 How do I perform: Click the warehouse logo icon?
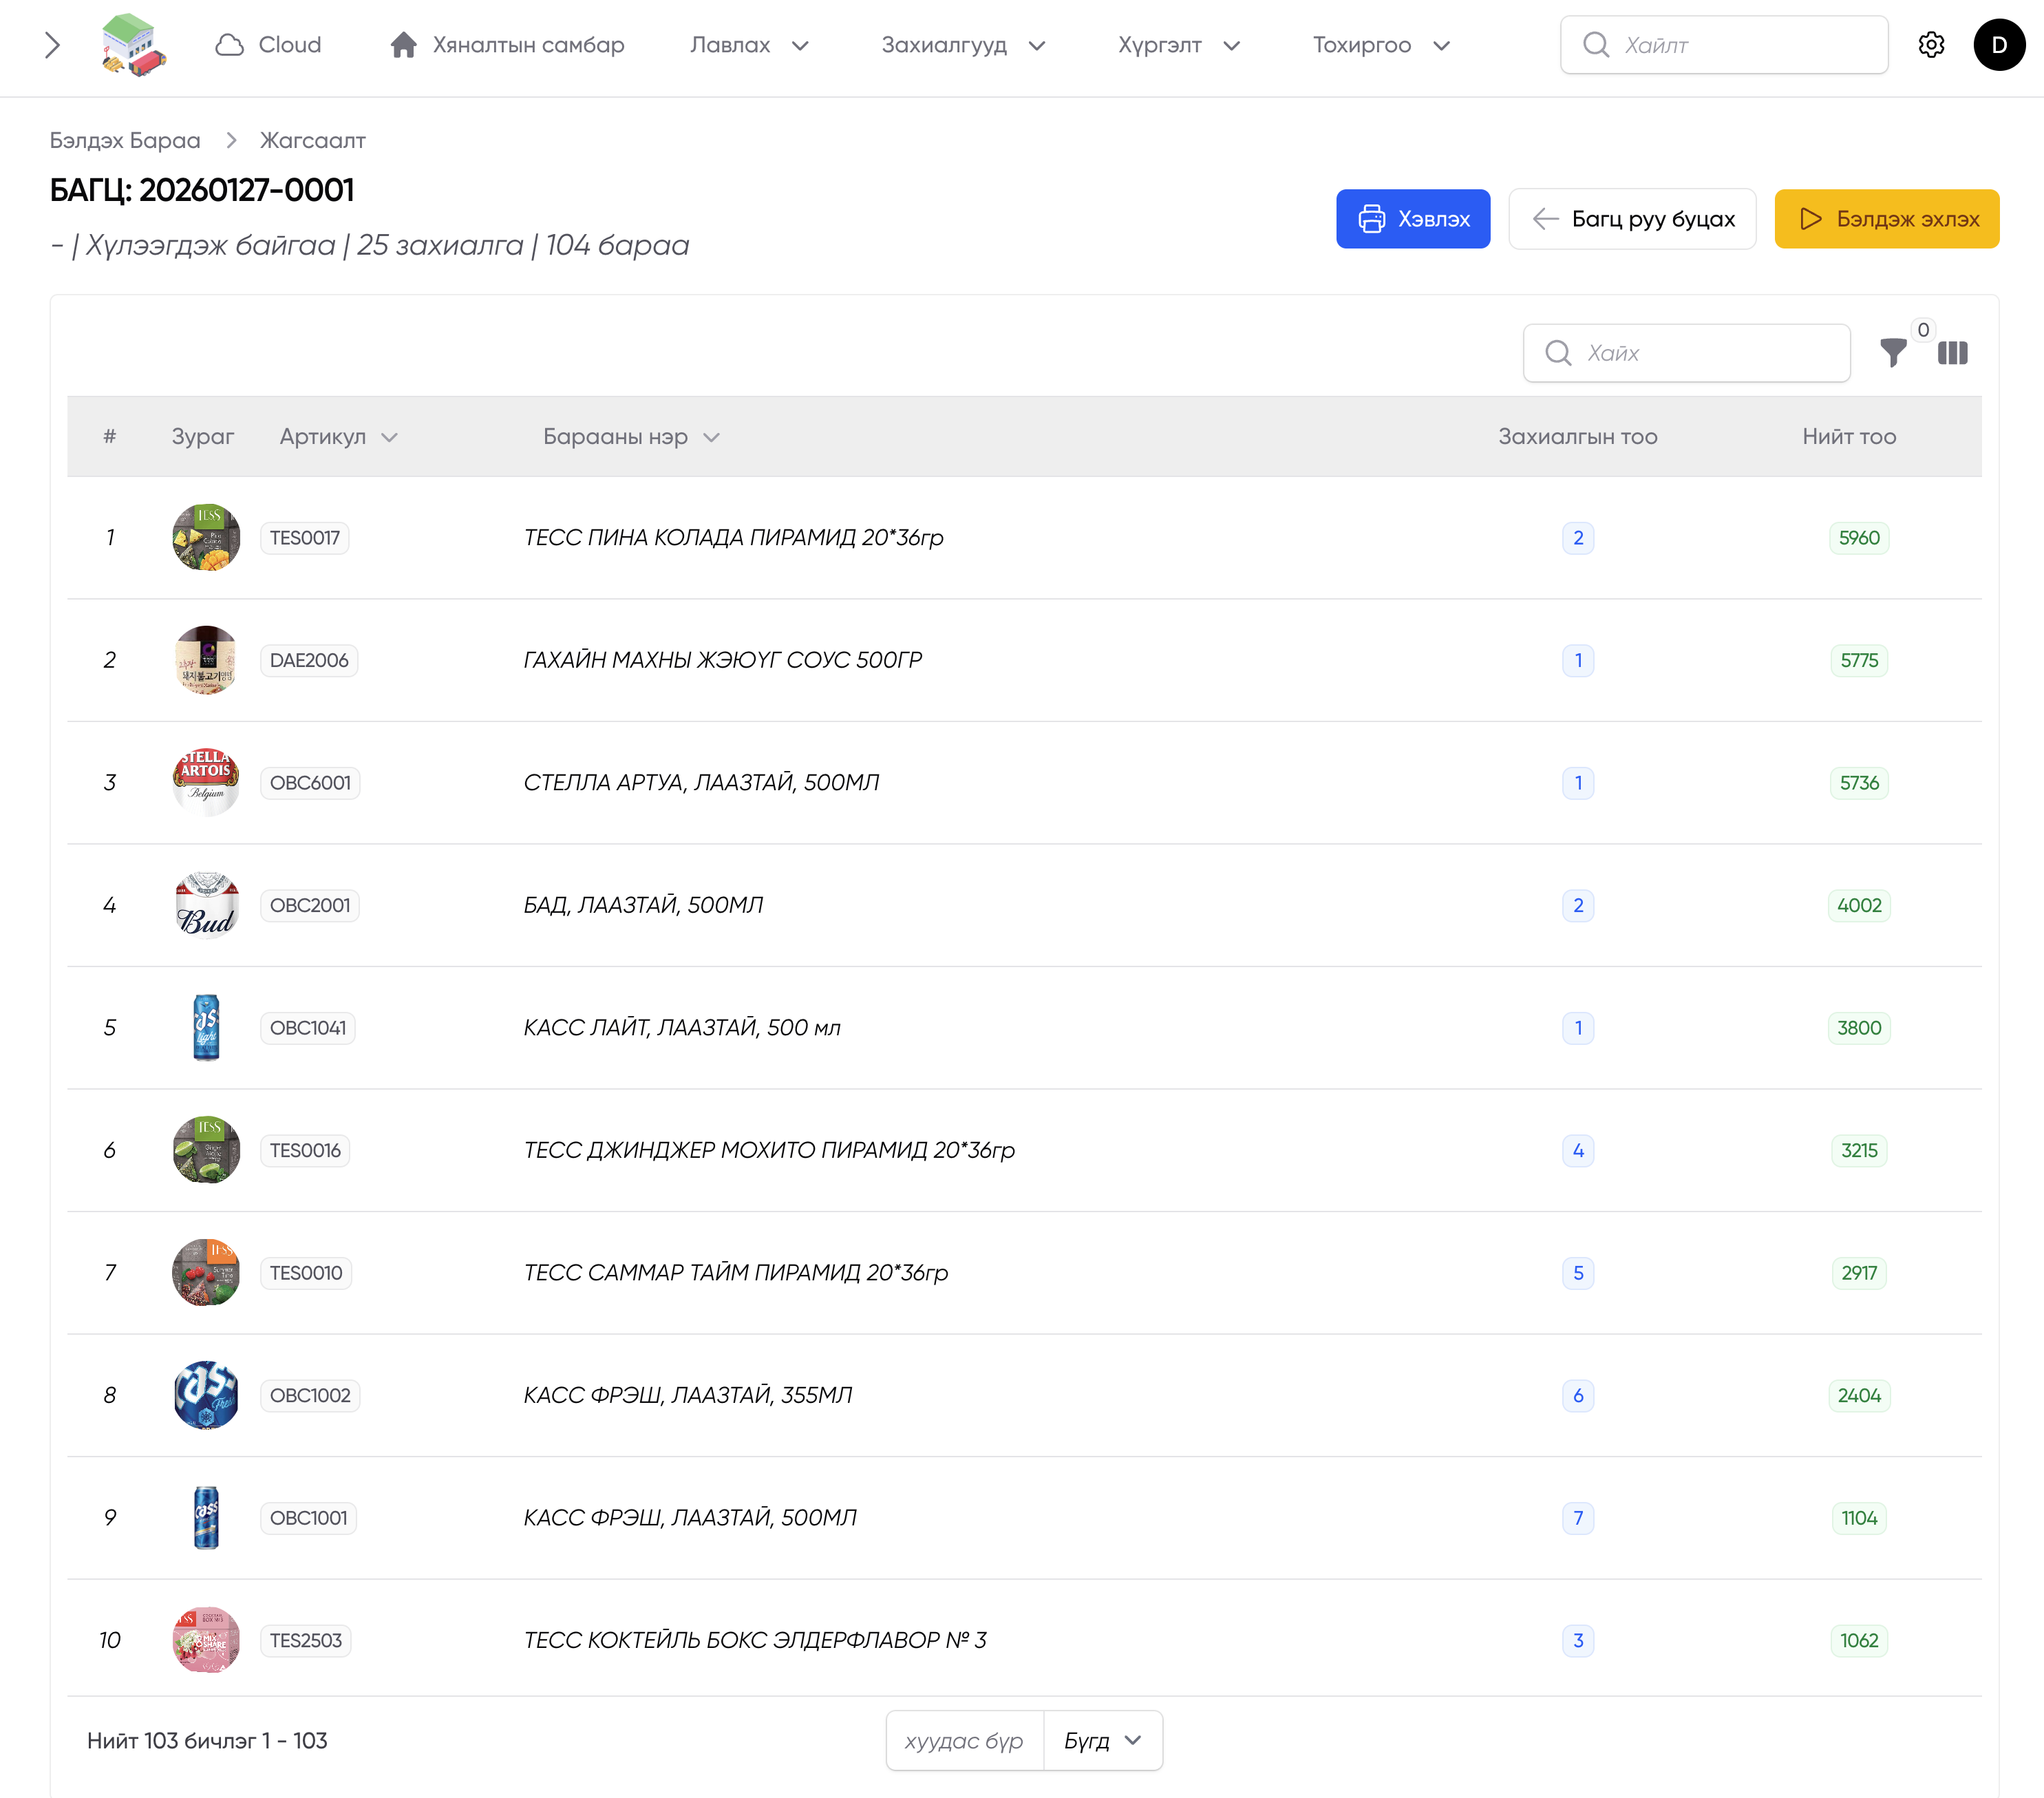pyautogui.click(x=133, y=45)
